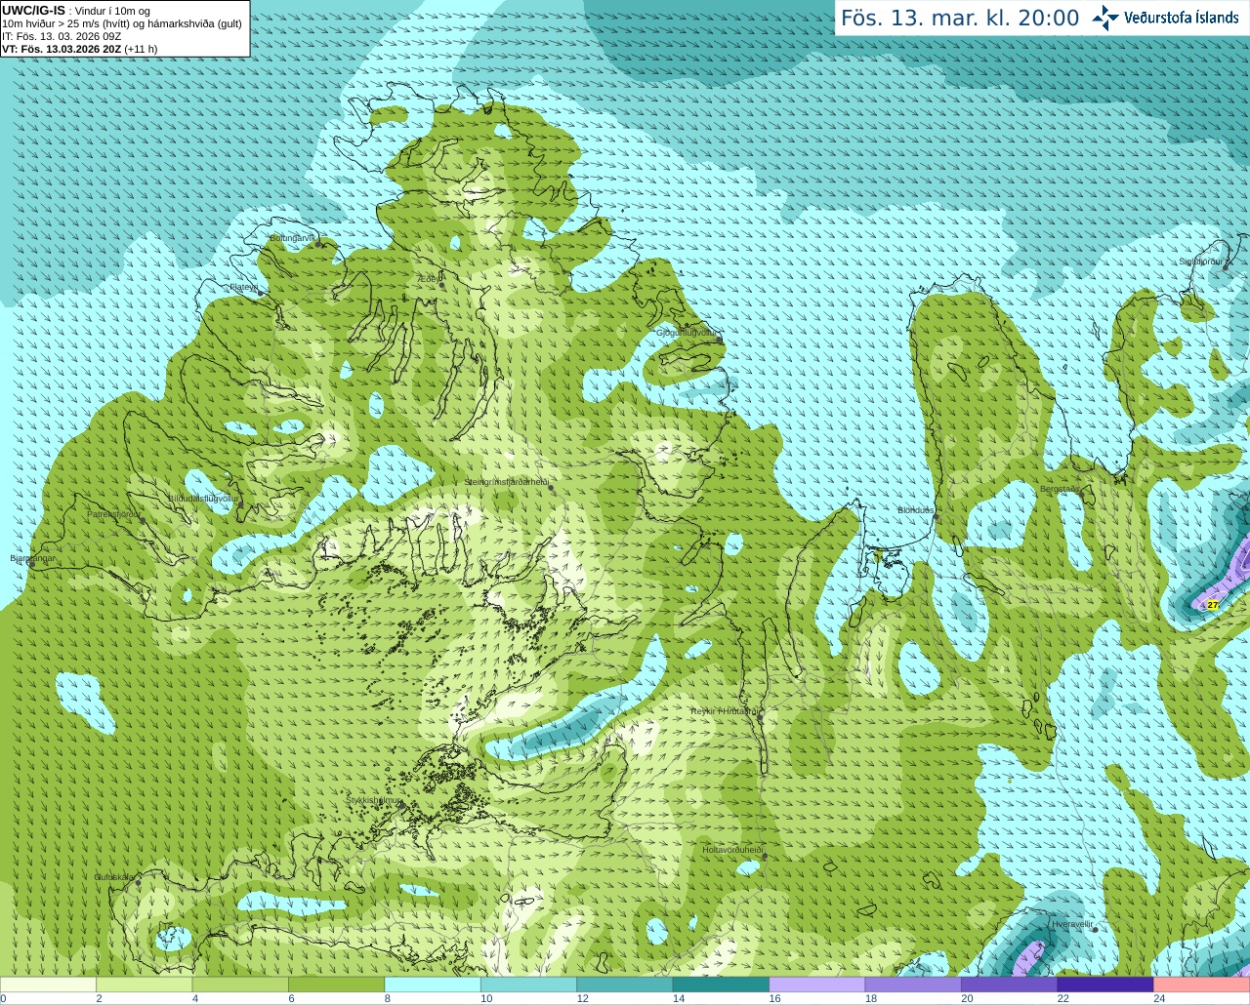Screen dimensions: 1250x1005
Task: Select the Blönduós station label
Action: pyautogui.click(x=916, y=510)
